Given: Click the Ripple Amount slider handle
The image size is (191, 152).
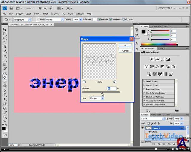Looking at the screenshot, I should (102, 93).
